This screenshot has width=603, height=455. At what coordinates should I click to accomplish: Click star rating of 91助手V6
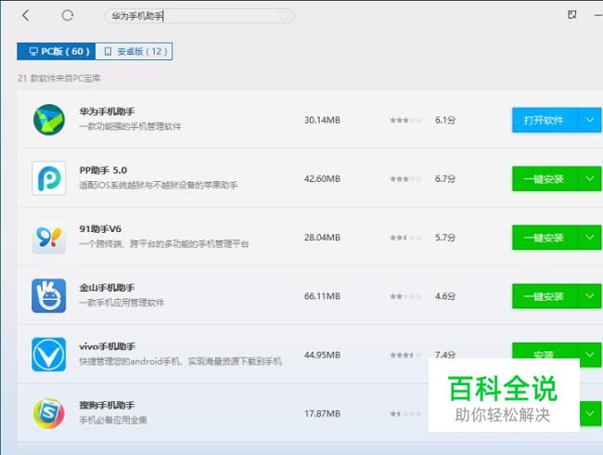pos(405,238)
